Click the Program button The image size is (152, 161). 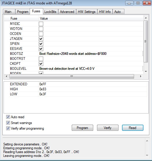click(82, 128)
